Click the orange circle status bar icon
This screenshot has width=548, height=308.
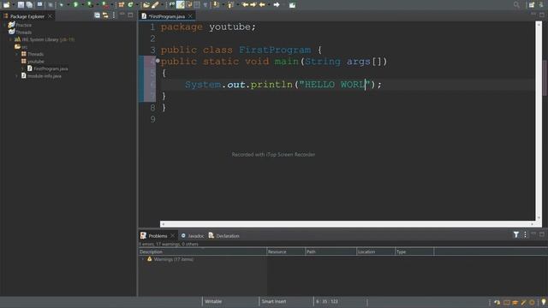532,302
